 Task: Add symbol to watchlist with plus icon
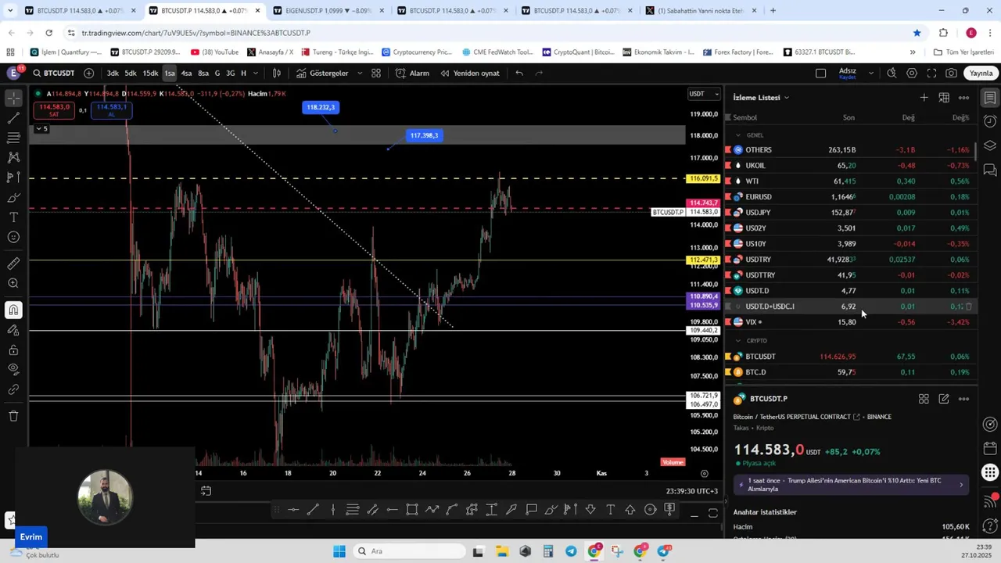[x=924, y=98]
